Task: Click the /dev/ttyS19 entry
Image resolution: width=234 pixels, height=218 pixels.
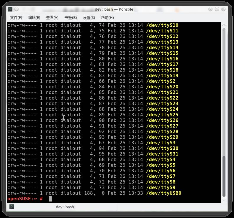Action: 162,75
